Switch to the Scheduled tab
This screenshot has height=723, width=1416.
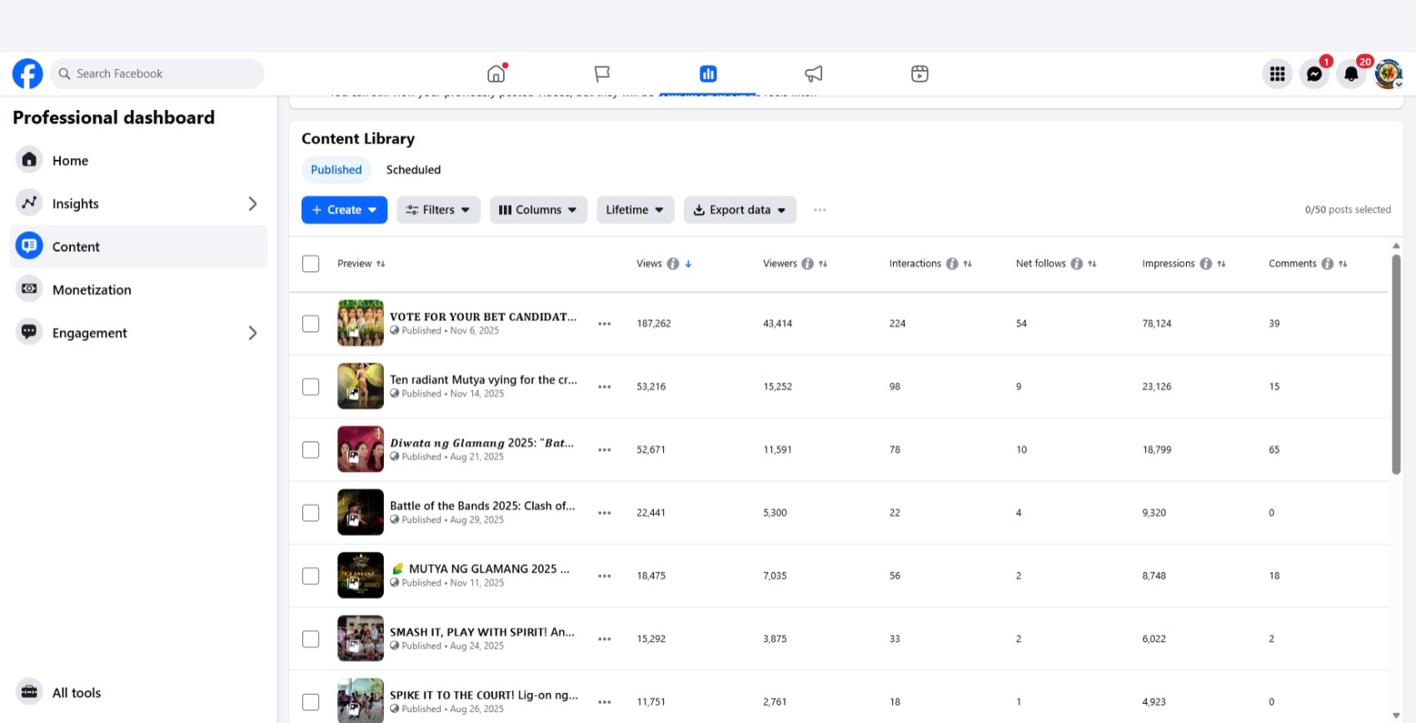[413, 170]
